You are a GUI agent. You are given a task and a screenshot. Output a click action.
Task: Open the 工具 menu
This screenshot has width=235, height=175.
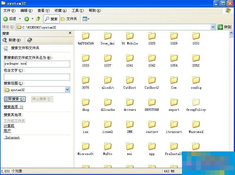click(x=78, y=11)
